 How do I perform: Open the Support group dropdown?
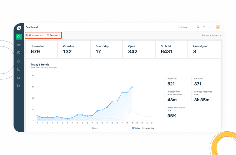54,35
